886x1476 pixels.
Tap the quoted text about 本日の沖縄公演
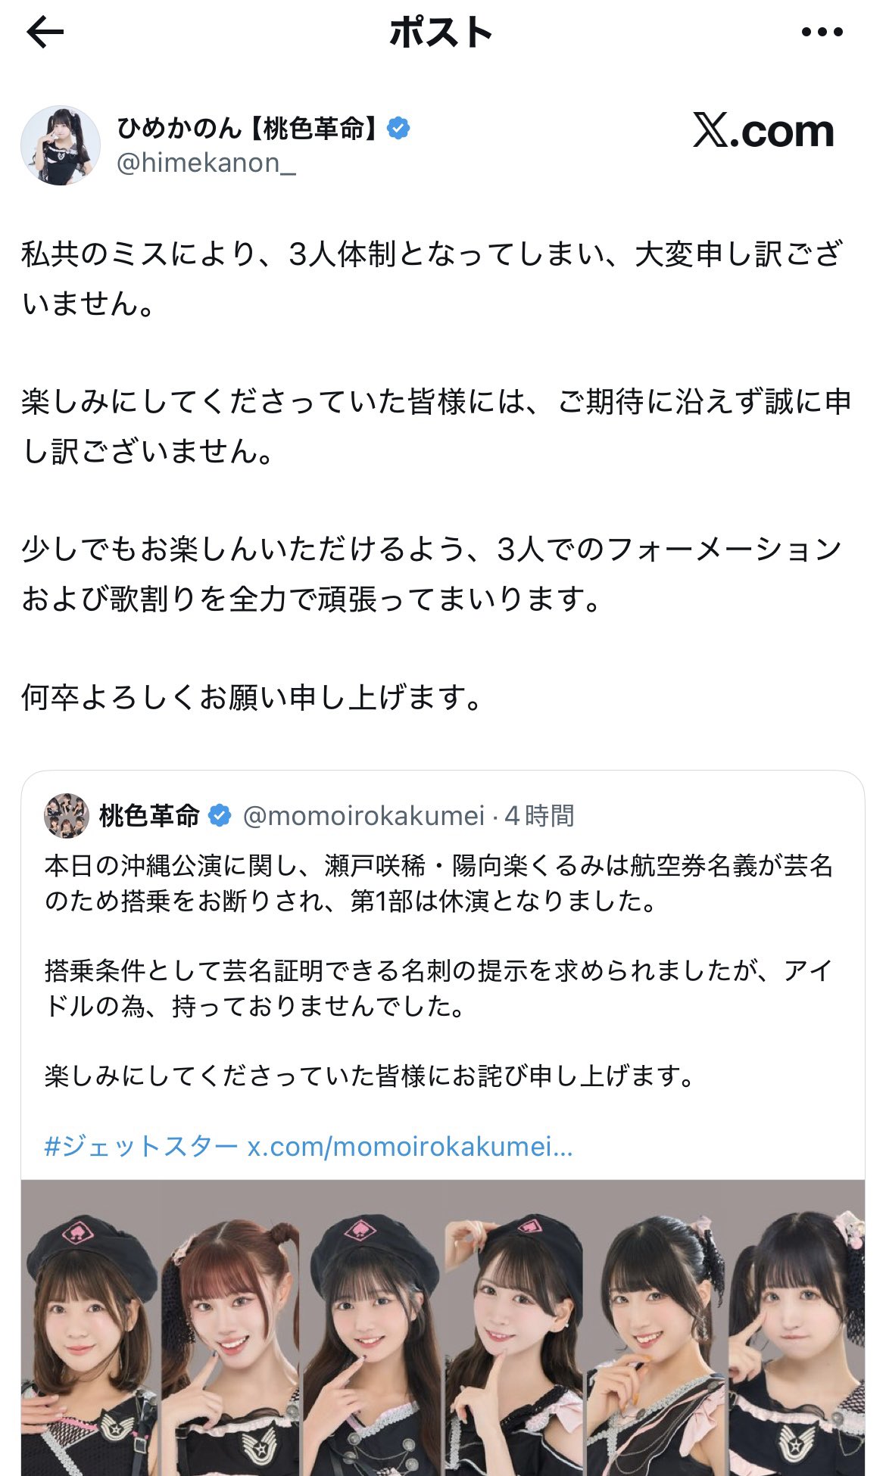coord(439,883)
